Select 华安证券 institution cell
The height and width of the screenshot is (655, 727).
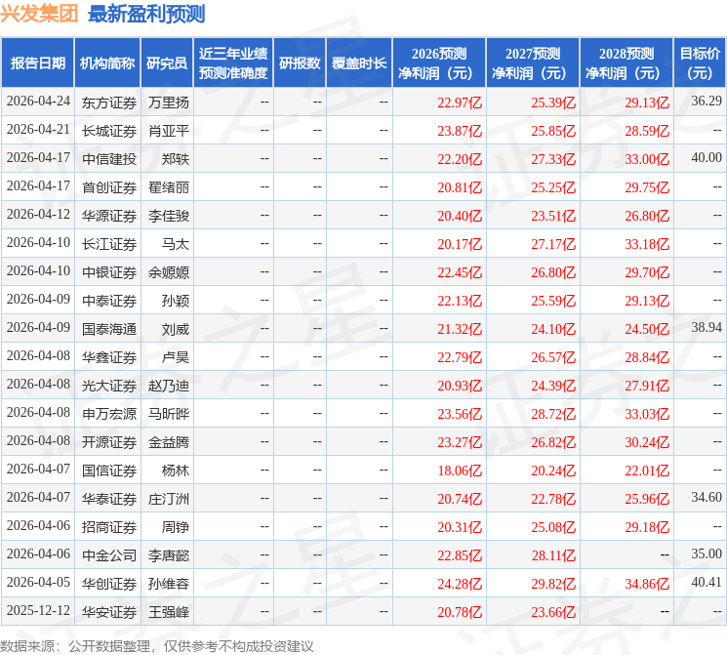point(109,612)
